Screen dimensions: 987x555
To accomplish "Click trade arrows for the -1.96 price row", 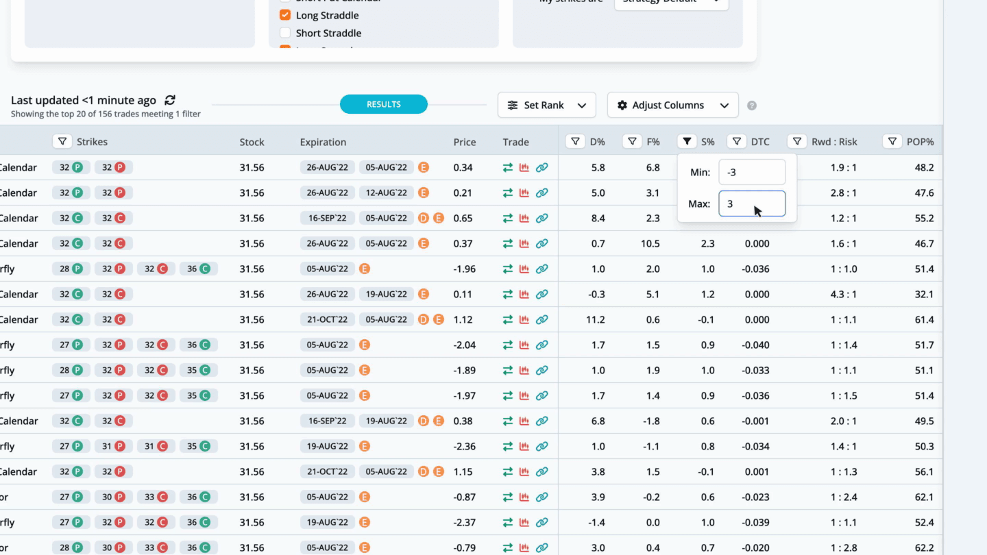I will point(508,269).
